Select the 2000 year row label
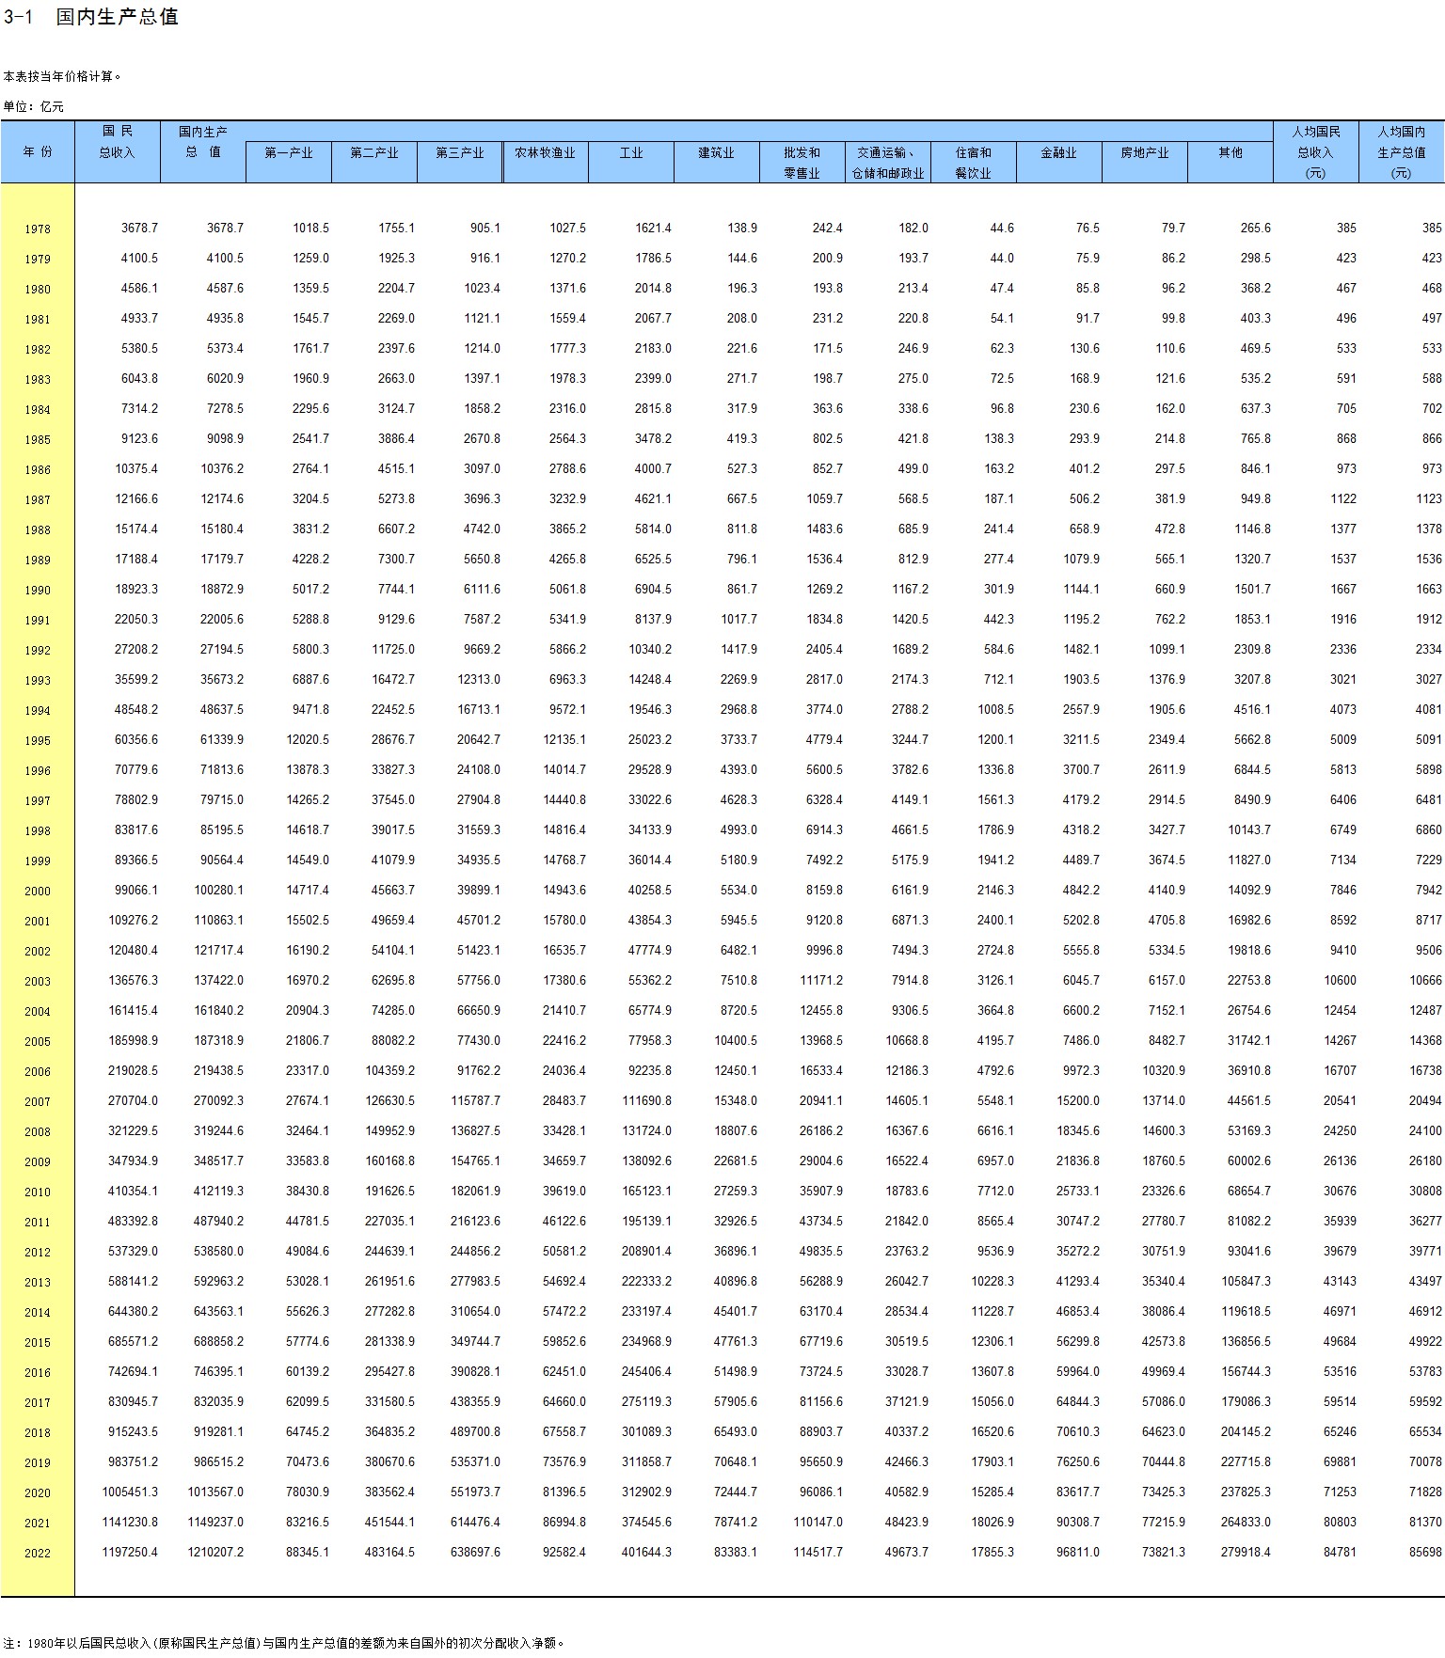1445x1658 pixels. point(38,892)
